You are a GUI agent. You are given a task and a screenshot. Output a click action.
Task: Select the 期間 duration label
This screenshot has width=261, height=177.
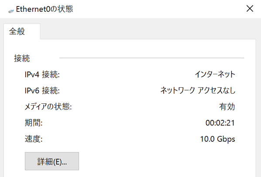click(34, 123)
